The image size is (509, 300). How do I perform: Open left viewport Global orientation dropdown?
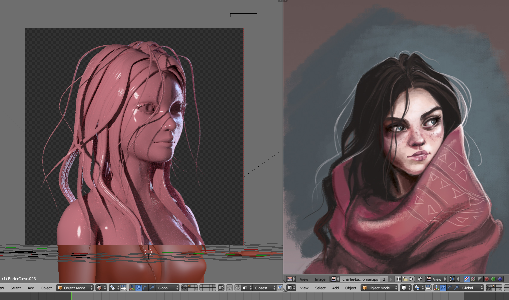(x=167, y=288)
